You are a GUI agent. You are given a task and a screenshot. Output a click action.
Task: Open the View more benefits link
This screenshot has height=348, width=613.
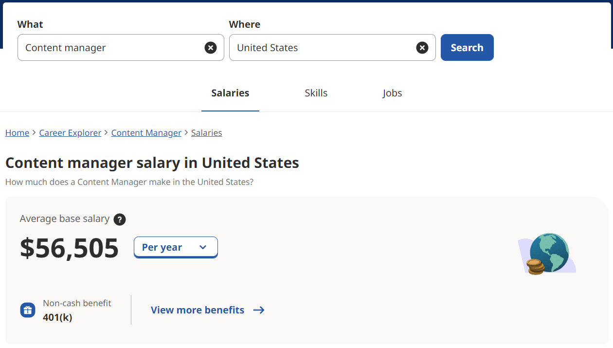point(198,310)
